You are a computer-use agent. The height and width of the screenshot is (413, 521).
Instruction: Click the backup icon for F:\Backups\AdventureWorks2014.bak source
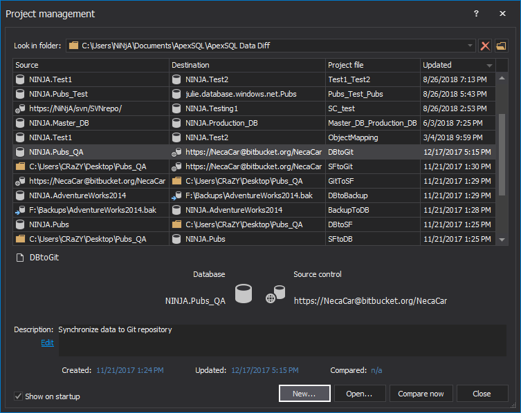click(20, 210)
